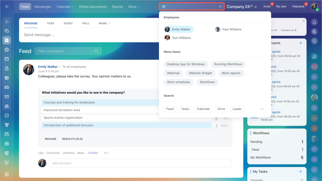322x181 pixels.
Task: Open the settings gear in left sidebar
Action: pos(7,174)
